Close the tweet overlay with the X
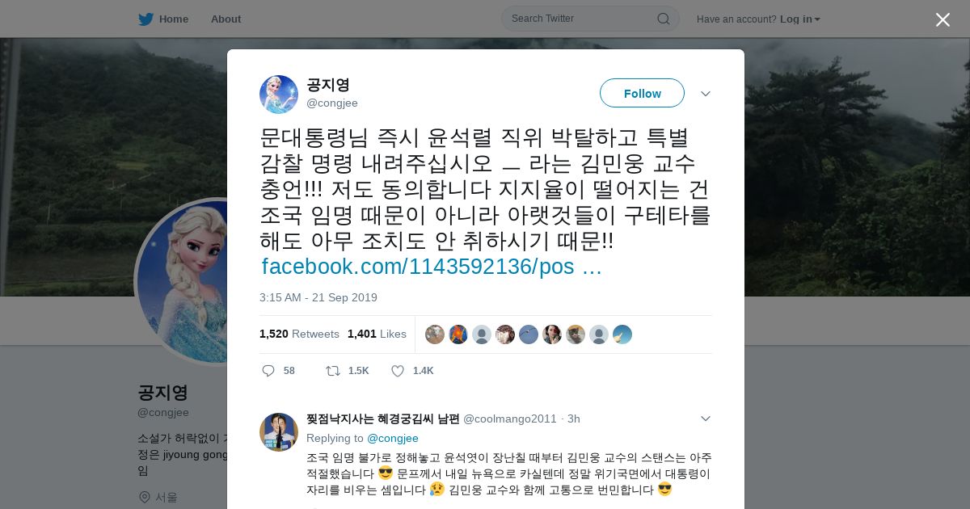Viewport: 970px width, 509px height. [x=943, y=19]
